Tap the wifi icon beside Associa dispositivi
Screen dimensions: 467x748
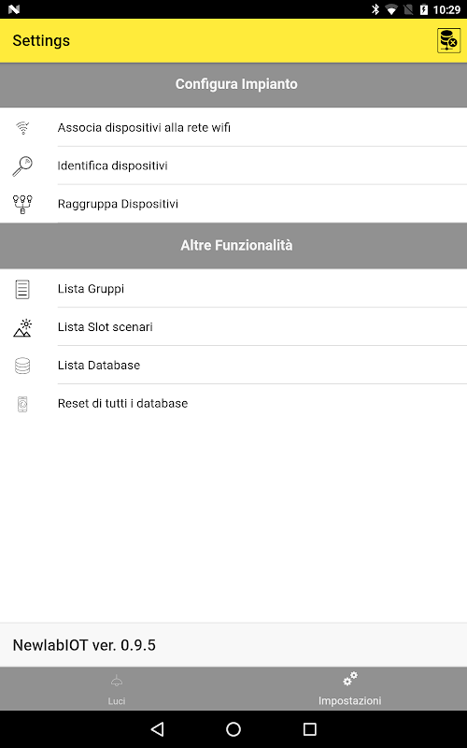coord(22,127)
